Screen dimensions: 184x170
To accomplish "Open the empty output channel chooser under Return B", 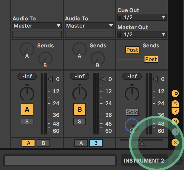I will tap(90, 34).
